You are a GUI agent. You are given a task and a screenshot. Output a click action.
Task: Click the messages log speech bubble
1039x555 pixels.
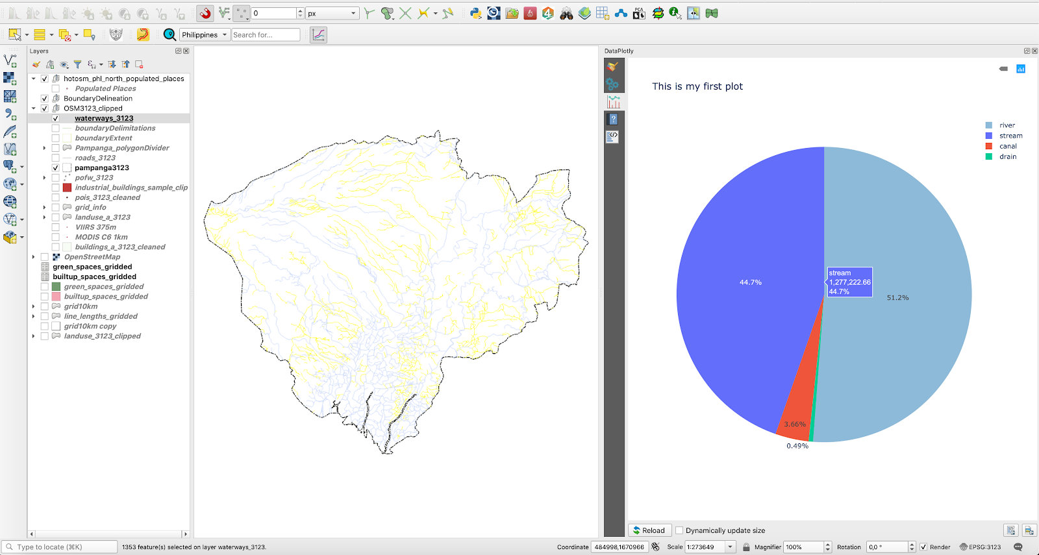(1018, 547)
